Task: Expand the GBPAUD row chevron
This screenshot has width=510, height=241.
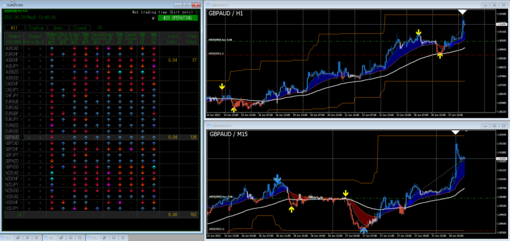Action: pyautogui.click(x=21, y=137)
